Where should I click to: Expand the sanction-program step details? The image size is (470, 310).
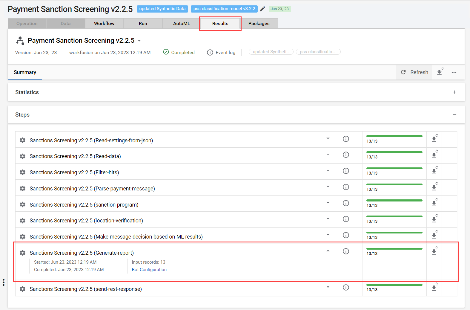(328, 203)
